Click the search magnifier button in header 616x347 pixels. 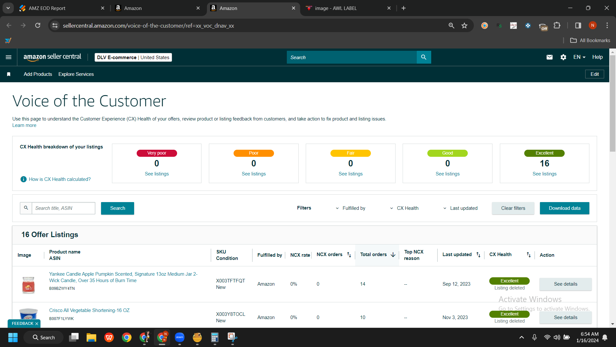(424, 57)
